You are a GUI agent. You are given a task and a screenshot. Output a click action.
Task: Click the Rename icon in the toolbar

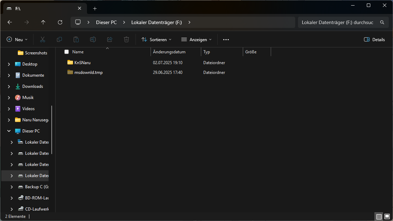(x=93, y=39)
